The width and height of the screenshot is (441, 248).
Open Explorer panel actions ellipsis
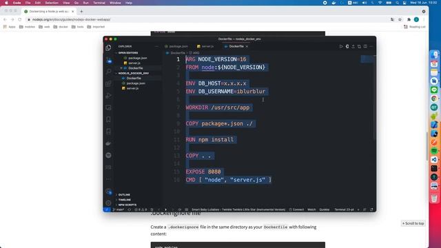pos(156,46)
